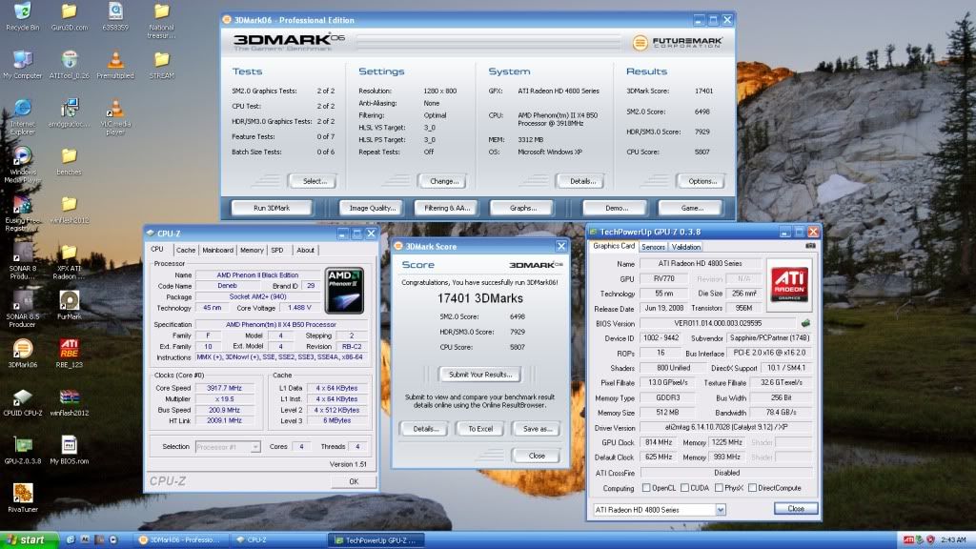Enable the OpenCL checkbox in GPU-Z
This screenshot has width=976, height=549.
(646, 488)
